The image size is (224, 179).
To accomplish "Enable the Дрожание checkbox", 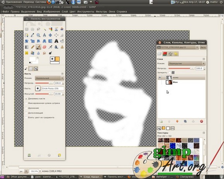I will 26,108.
